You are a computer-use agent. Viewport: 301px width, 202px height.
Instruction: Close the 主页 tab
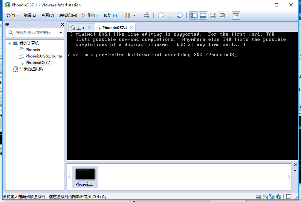pyautogui.click(x=89, y=27)
